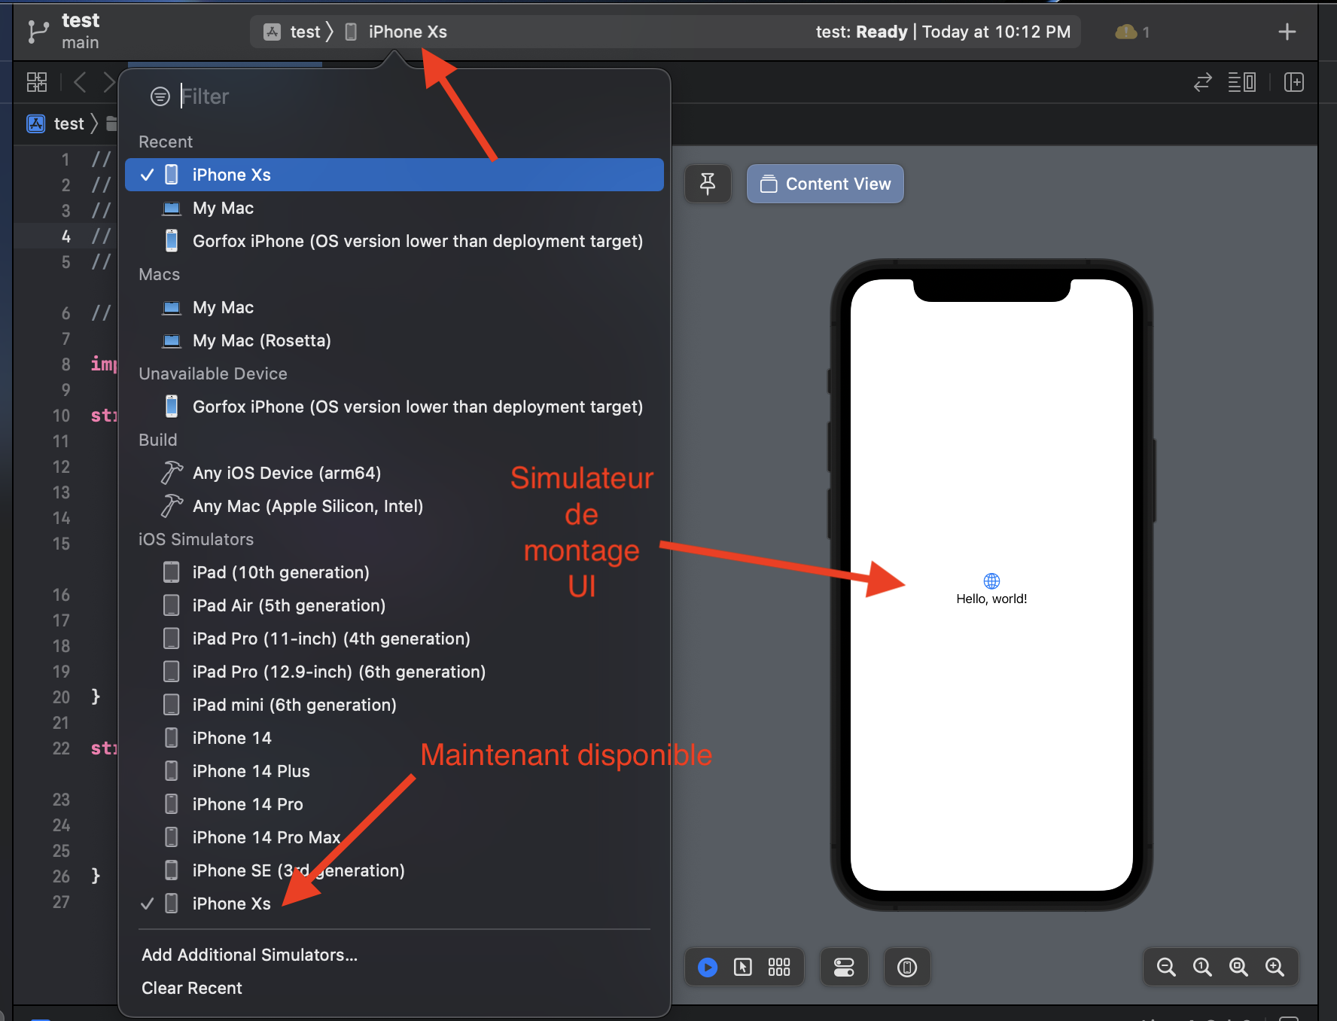Choose My Mac under Recent
The height and width of the screenshot is (1021, 1337).
click(x=394, y=208)
